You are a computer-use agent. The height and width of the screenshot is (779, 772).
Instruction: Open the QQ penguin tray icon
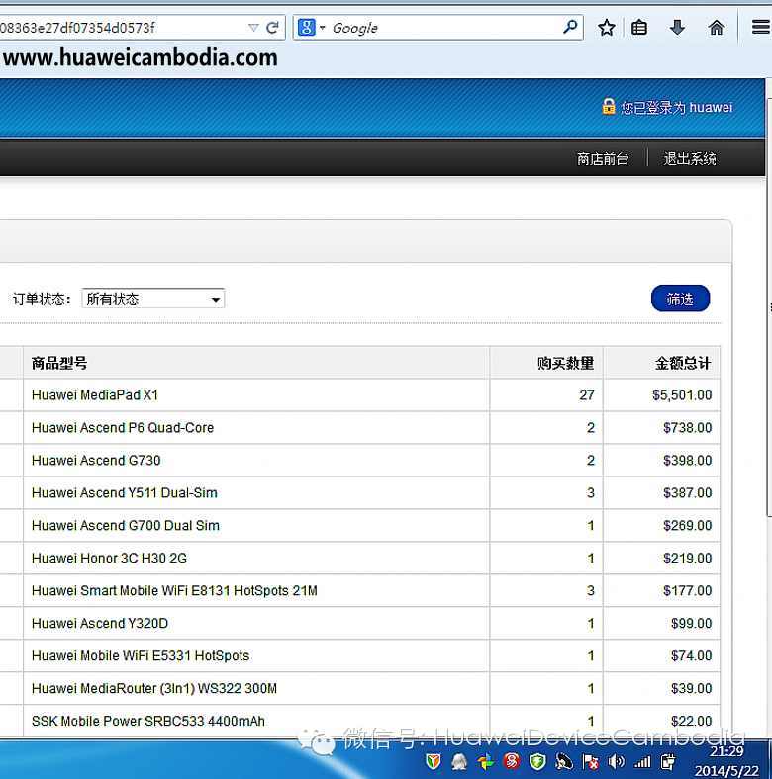(x=459, y=761)
